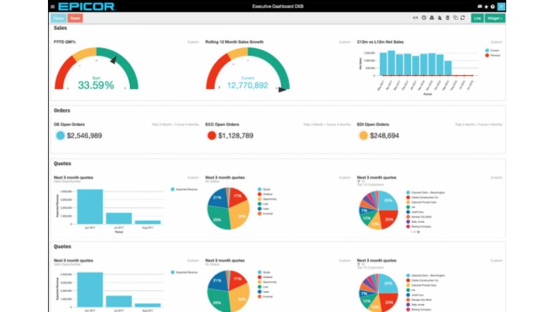Click the Focus button
Viewport: 554px width, 312px height.
[x=58, y=18]
